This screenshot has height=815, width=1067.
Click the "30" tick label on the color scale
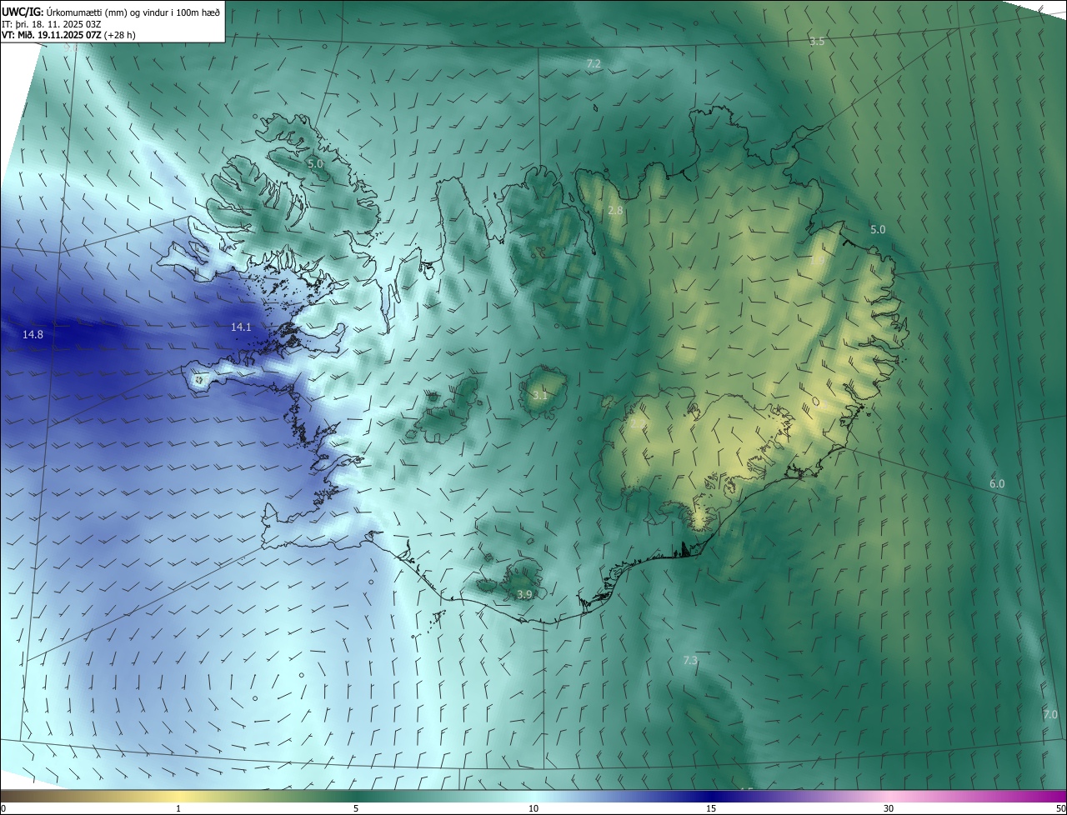(889, 808)
